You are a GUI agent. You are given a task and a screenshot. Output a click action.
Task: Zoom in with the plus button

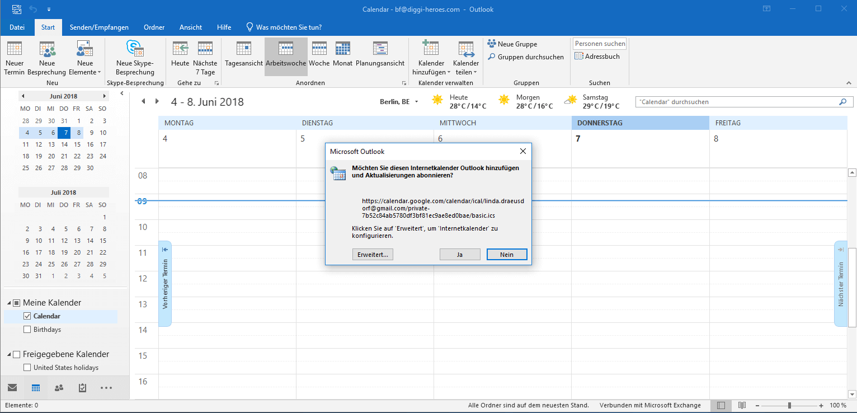click(821, 405)
